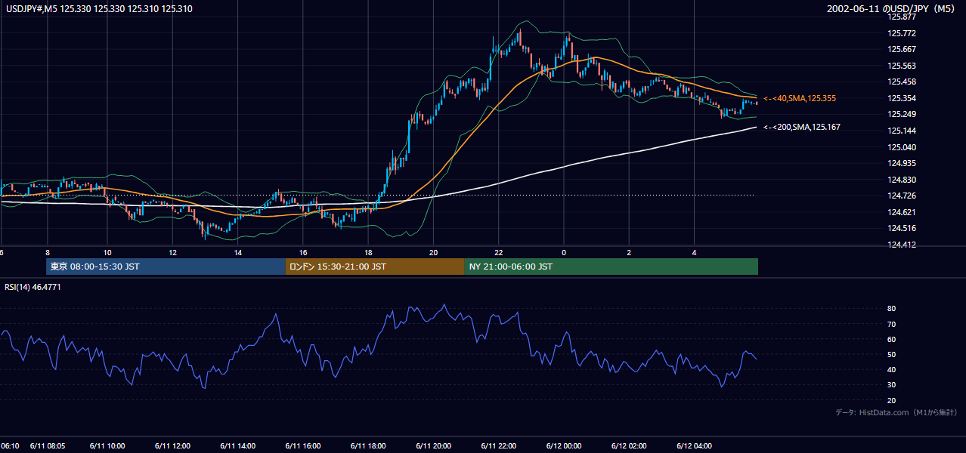Click price axis value 124.516
966x453 pixels.
[903, 228]
